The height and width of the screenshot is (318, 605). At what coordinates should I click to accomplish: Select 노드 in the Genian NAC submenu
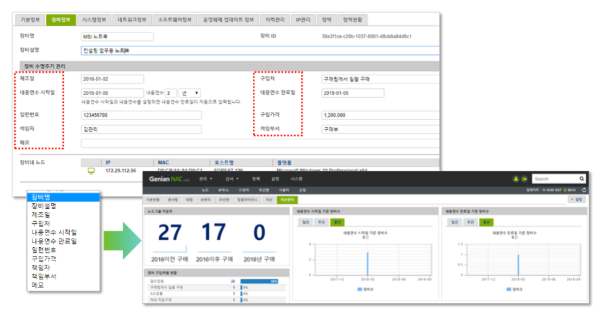coord(205,190)
